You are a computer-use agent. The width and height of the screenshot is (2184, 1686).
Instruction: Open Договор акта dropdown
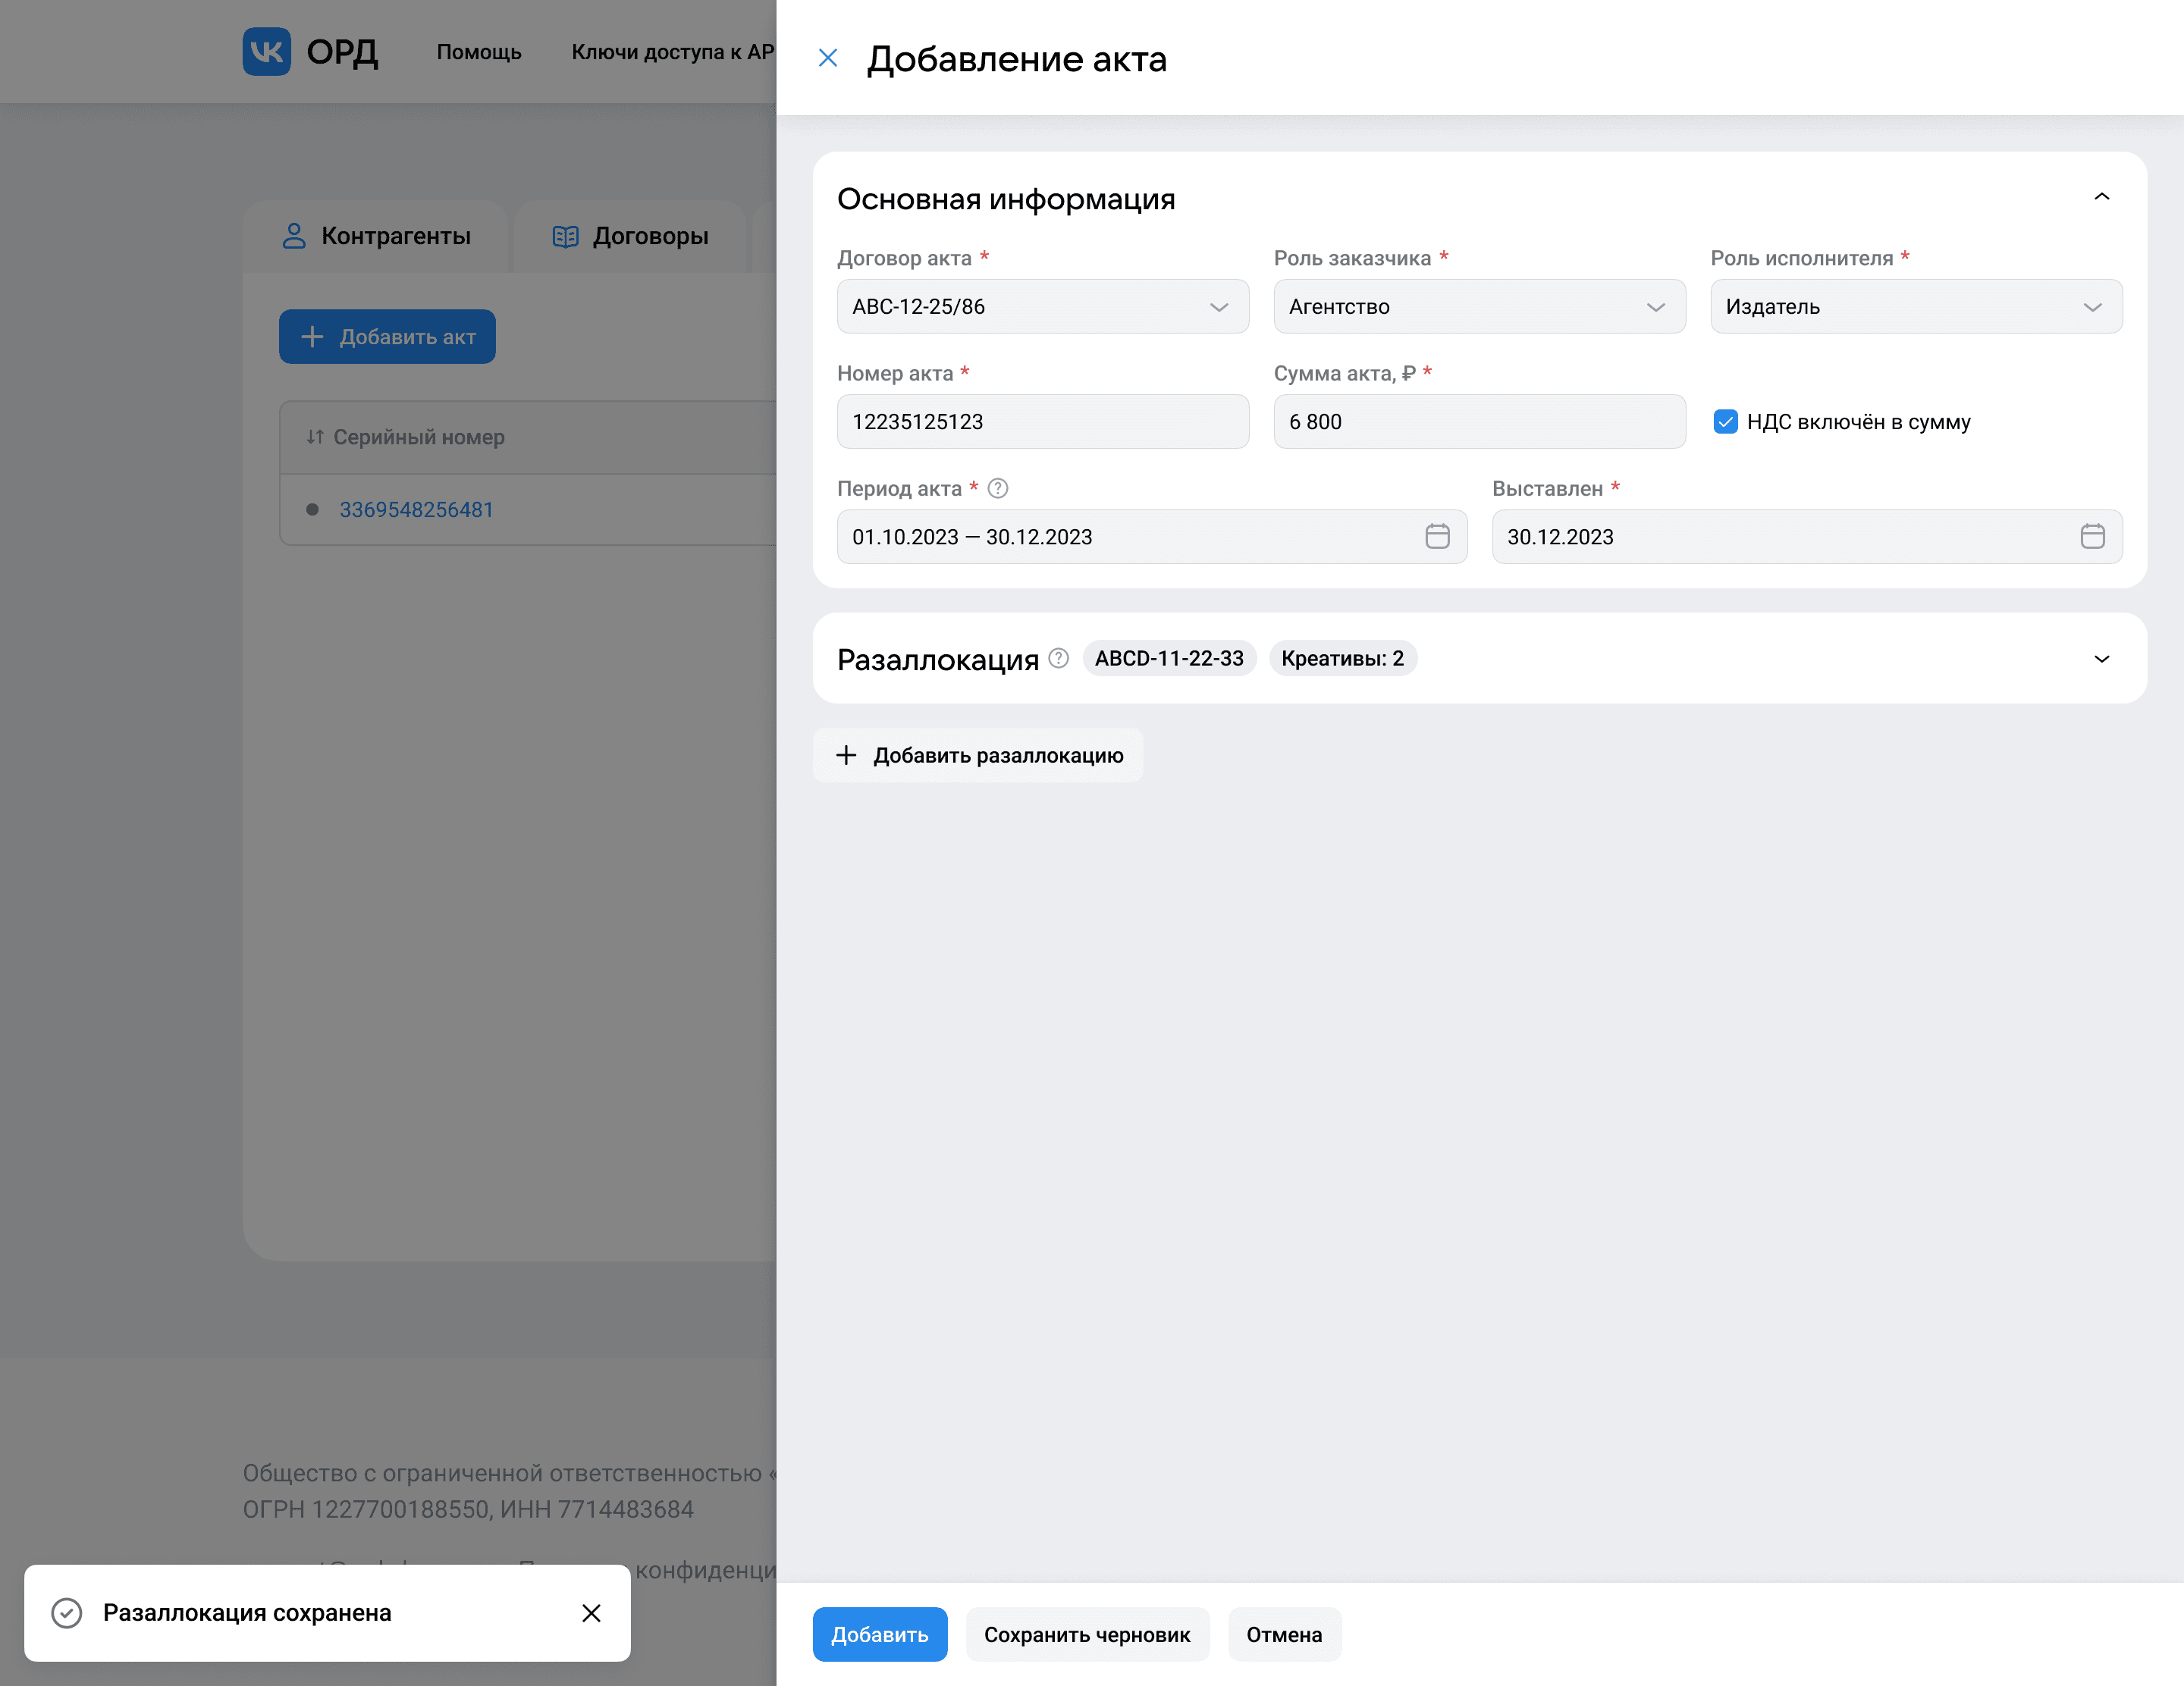pyautogui.click(x=1042, y=307)
